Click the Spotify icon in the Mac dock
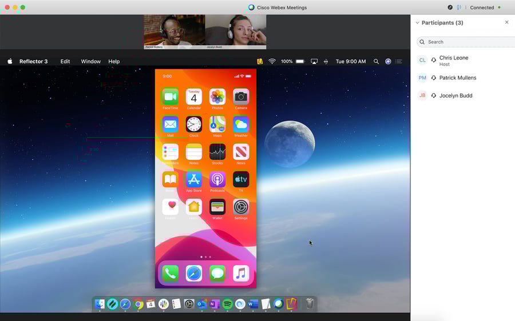 [227, 304]
